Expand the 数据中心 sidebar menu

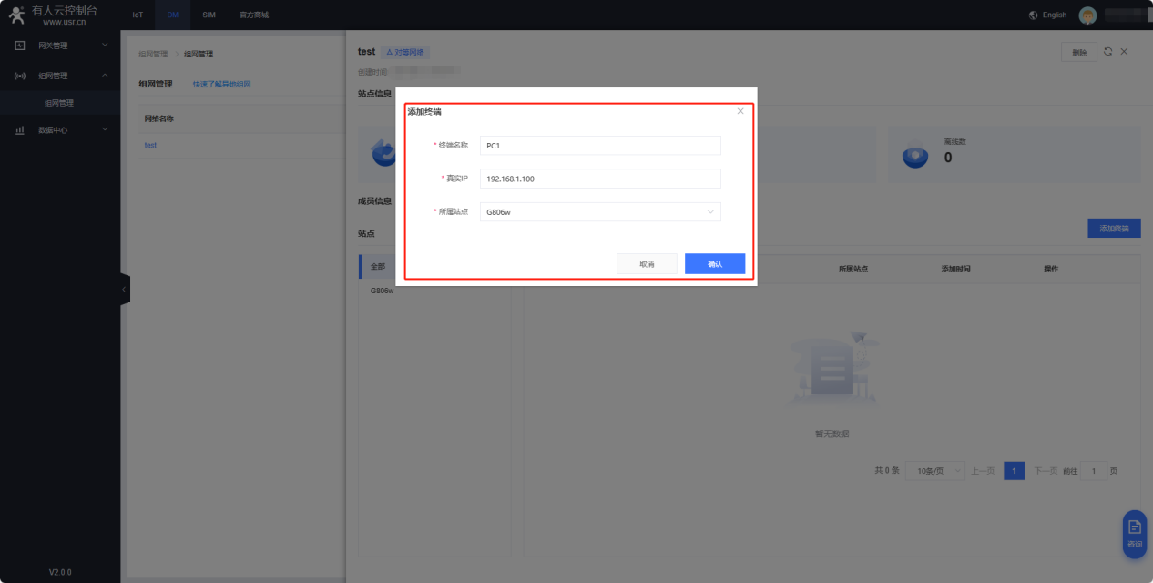click(x=104, y=130)
